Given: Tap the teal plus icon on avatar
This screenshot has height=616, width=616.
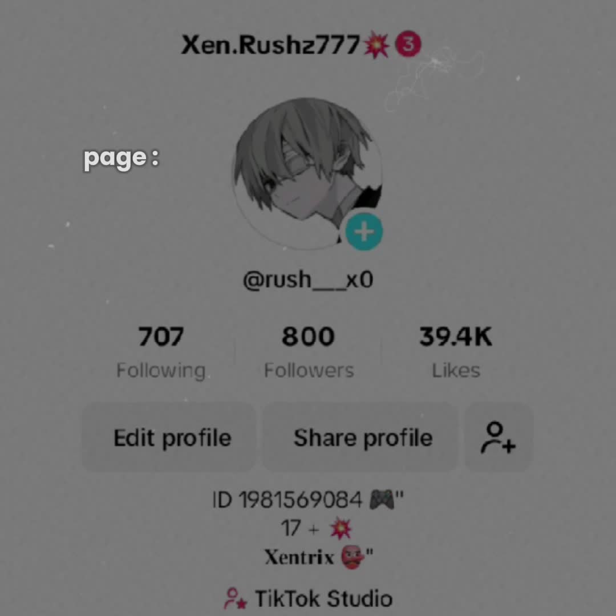Looking at the screenshot, I should pos(364,232).
